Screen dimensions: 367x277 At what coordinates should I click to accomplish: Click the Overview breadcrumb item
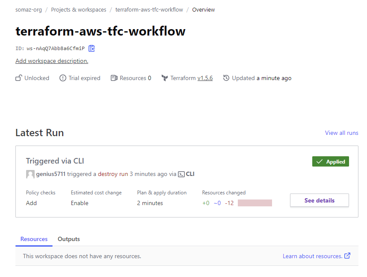click(x=204, y=9)
